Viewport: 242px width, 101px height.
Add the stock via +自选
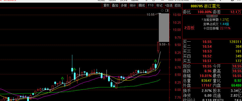pos(168,5)
